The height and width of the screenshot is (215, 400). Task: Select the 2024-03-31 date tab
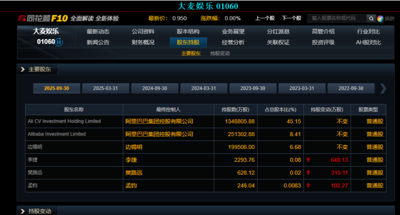204,88
